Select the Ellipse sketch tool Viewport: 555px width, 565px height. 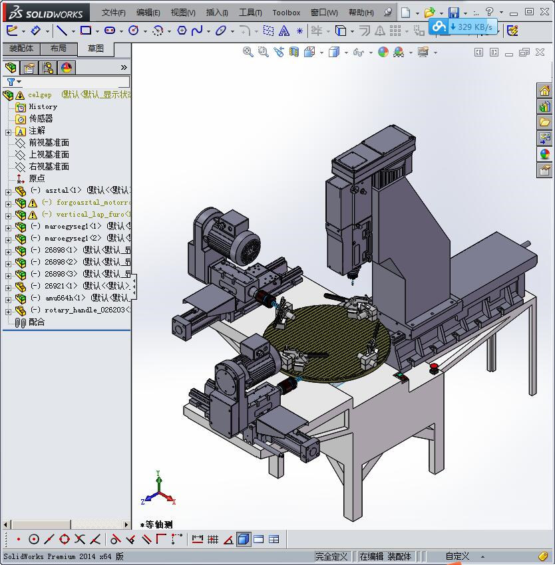click(x=220, y=29)
